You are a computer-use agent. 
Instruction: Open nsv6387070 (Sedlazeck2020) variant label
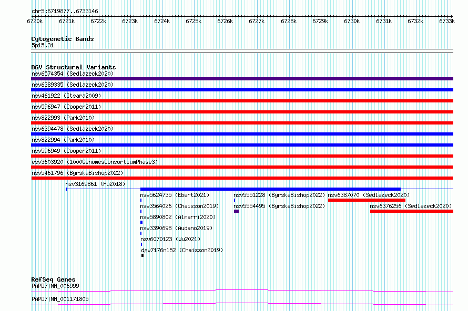[x=369, y=195]
